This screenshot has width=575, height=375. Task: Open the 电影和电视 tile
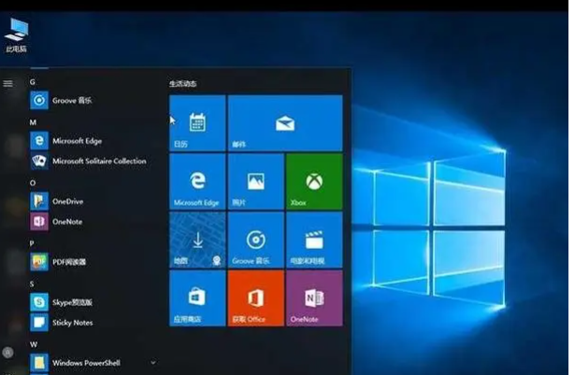pos(314,240)
